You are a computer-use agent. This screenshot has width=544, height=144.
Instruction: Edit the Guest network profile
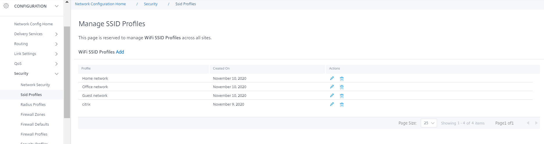click(332, 95)
